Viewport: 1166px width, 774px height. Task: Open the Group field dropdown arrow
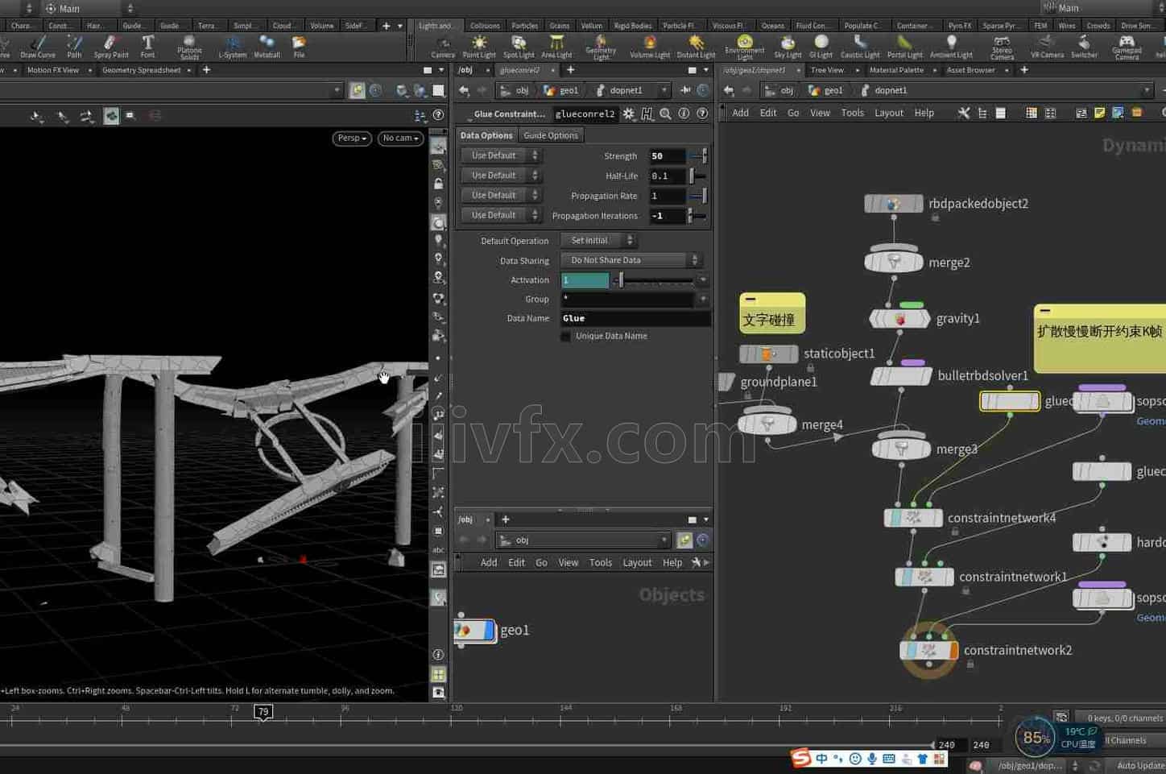click(x=703, y=299)
